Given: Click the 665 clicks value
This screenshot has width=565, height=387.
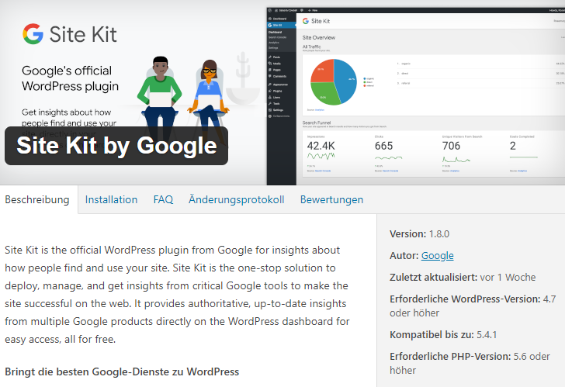Looking at the screenshot, I should click(x=383, y=146).
